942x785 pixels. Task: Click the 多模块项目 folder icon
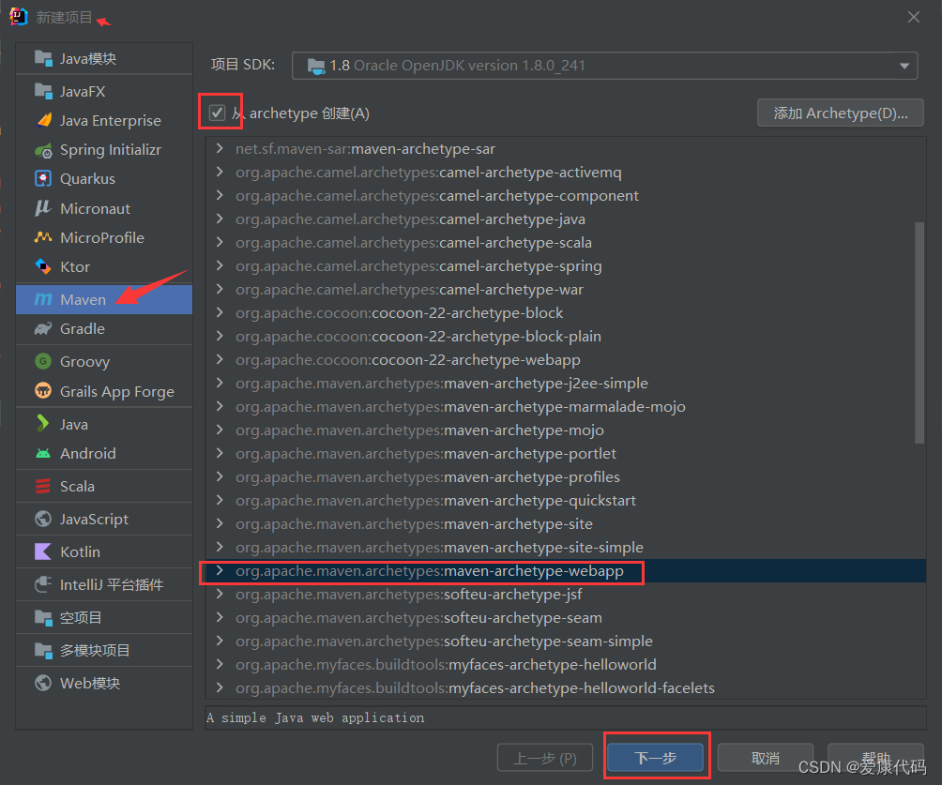pos(43,650)
